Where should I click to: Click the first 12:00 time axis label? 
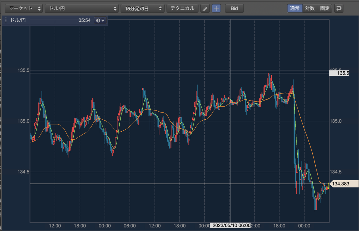(x=55, y=226)
